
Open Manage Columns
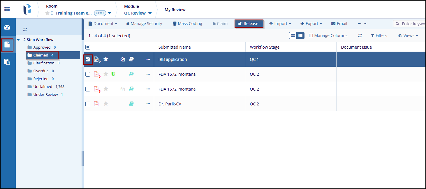(x=328, y=36)
